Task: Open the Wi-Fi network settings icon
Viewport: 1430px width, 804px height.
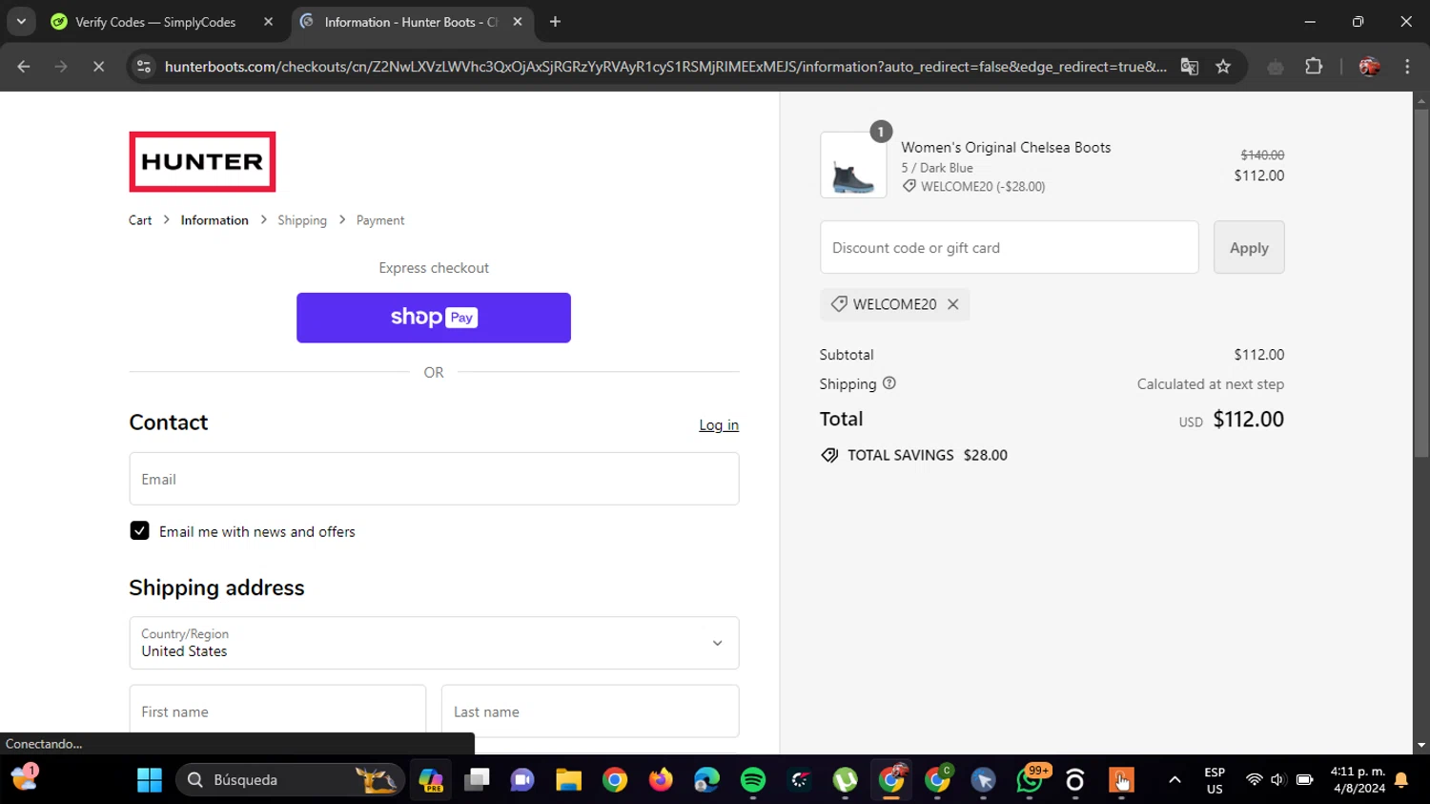Action: (1254, 780)
